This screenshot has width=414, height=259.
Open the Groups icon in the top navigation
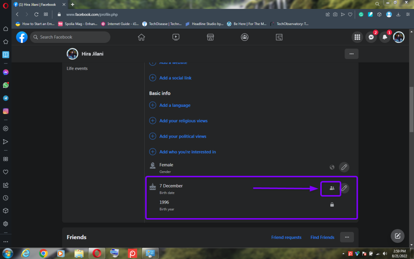click(x=245, y=37)
